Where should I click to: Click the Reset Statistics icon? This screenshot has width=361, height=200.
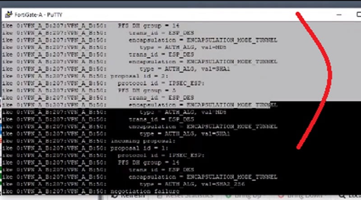(160, 196)
